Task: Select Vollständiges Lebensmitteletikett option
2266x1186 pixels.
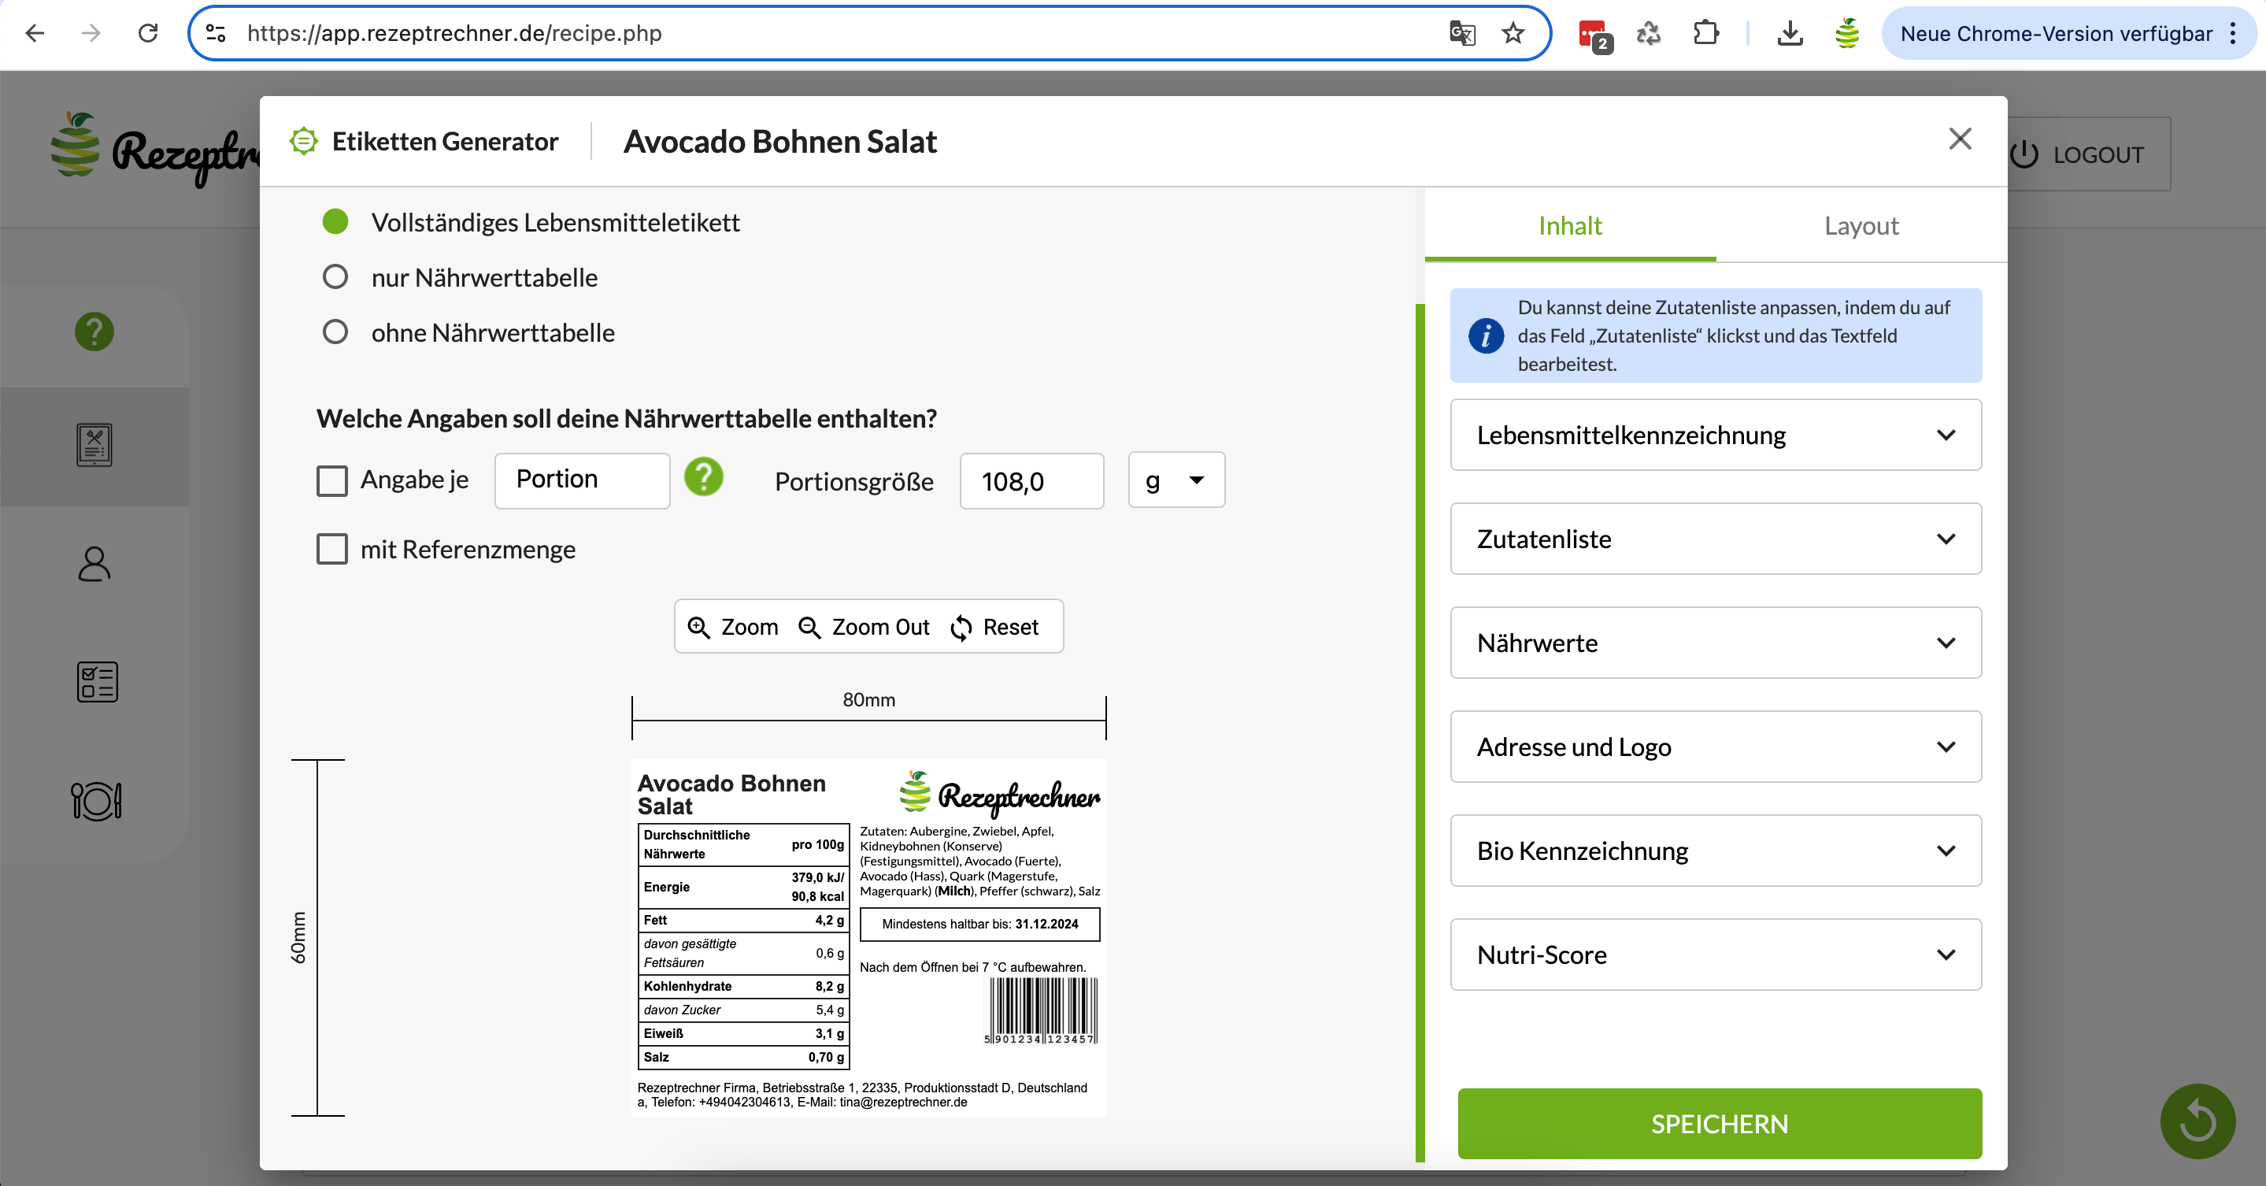Action: point(335,222)
